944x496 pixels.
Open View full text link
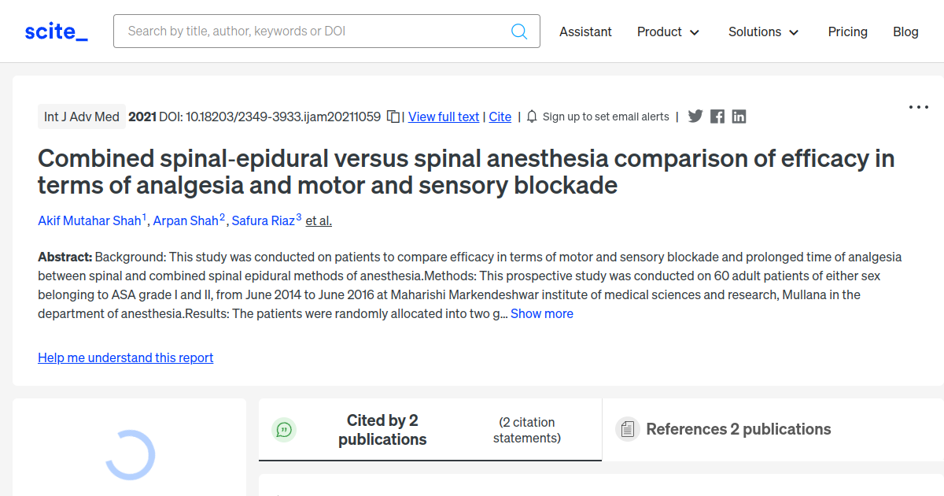tap(443, 117)
